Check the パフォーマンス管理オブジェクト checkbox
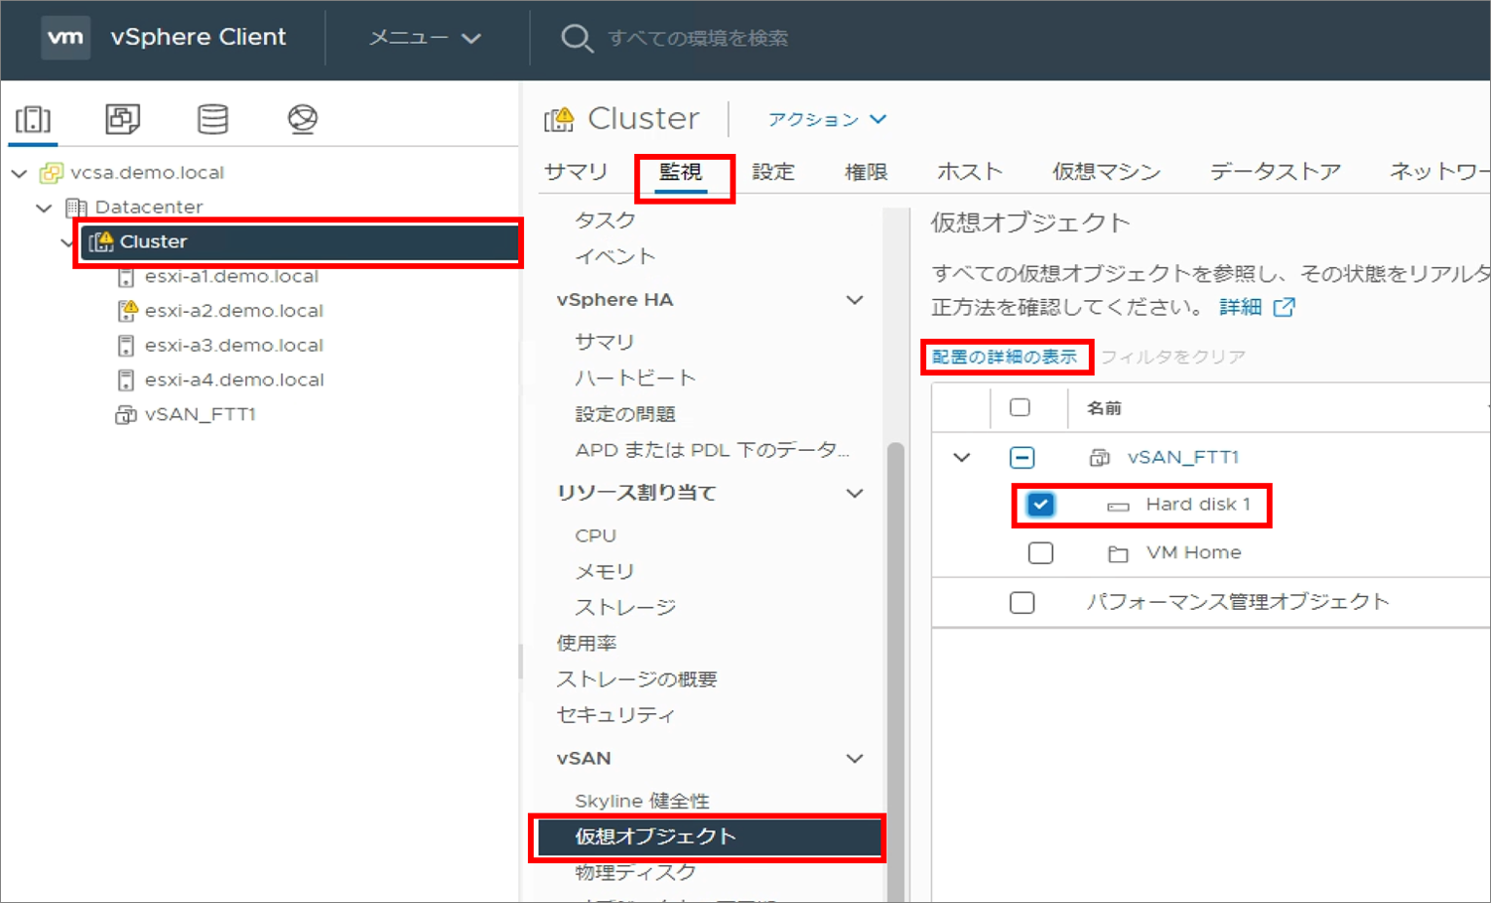Viewport: 1491px width, 903px height. pyautogui.click(x=1022, y=602)
